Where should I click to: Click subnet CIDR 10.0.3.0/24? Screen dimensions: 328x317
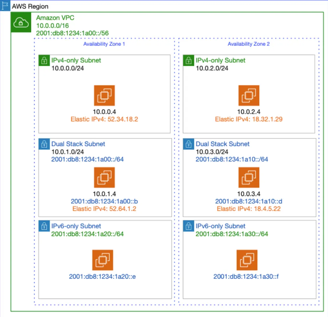(x=212, y=152)
